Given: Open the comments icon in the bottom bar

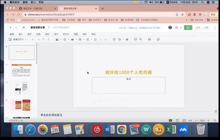Looking at the screenshot, I should tap(170, 121).
